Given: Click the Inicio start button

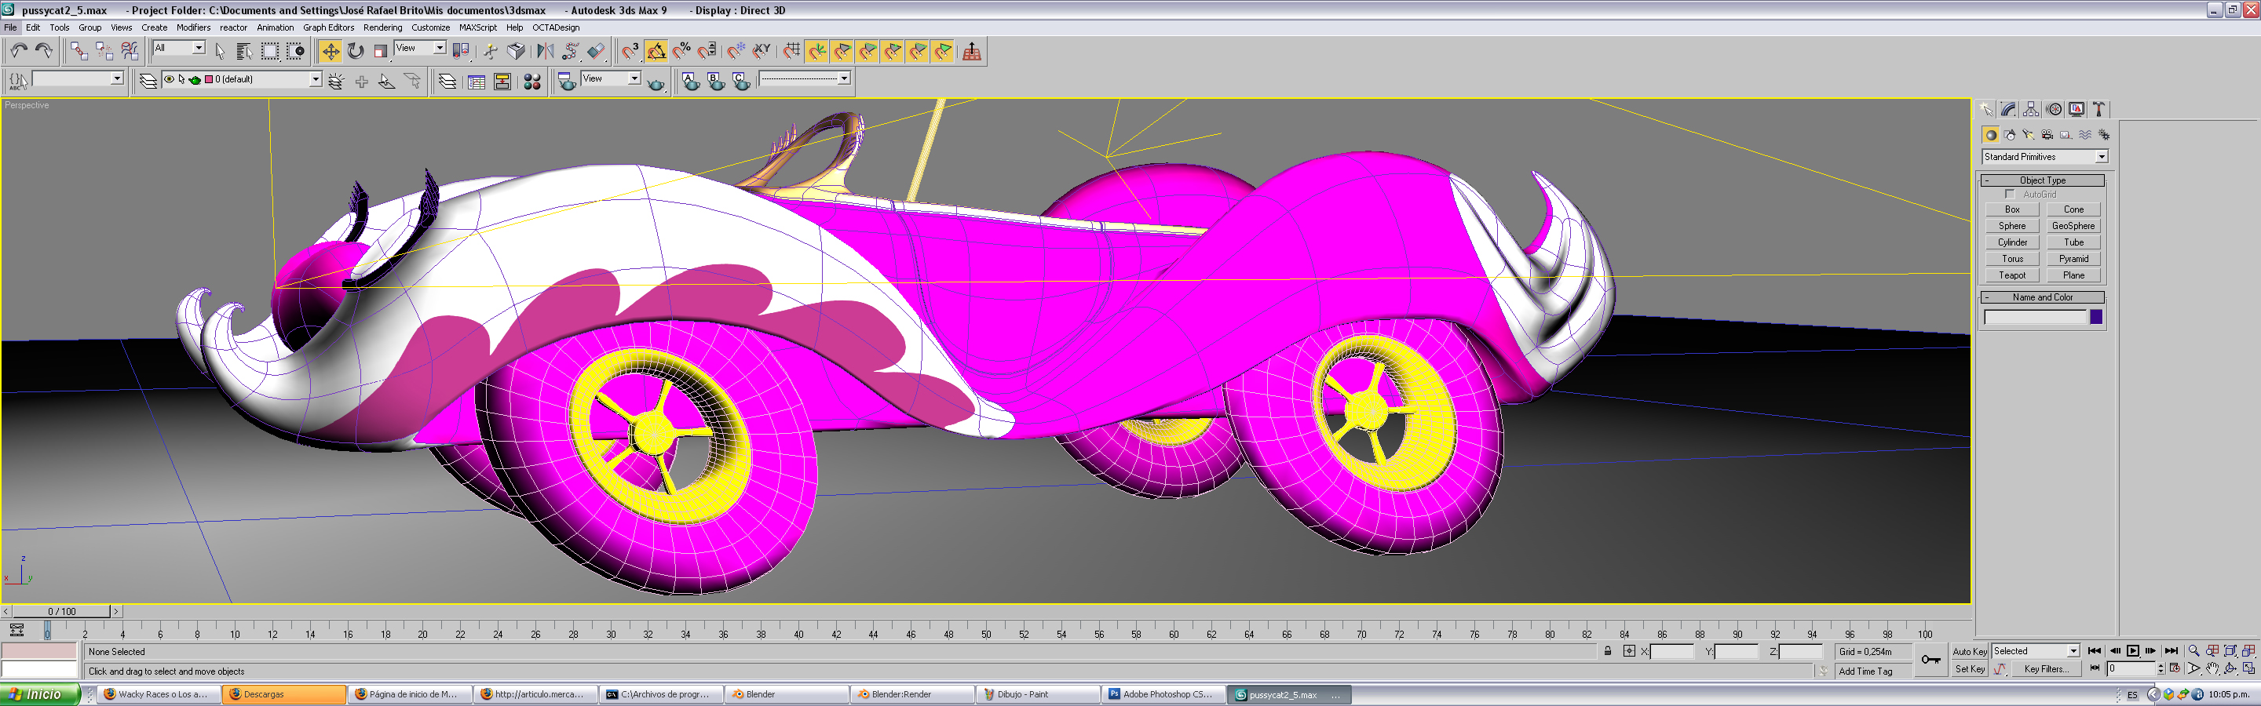Looking at the screenshot, I should (39, 694).
